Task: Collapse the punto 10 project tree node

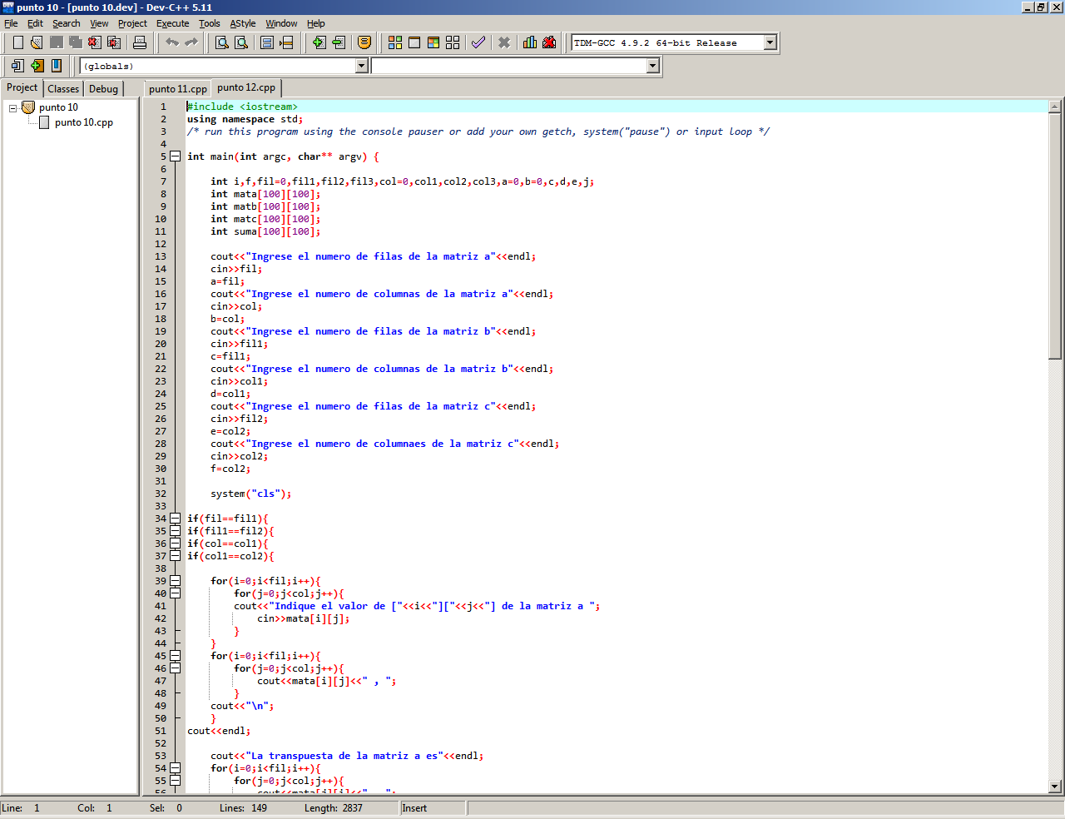Action: [x=13, y=108]
